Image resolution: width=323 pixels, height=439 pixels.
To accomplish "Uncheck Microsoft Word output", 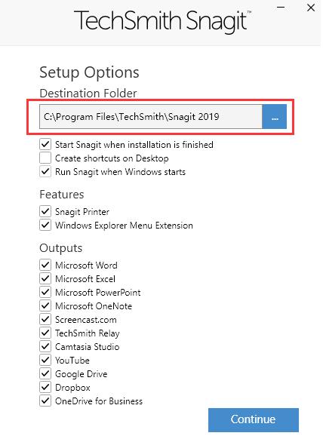I will [45, 265].
